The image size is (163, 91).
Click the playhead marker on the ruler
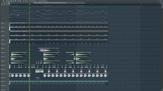click(30, 5)
